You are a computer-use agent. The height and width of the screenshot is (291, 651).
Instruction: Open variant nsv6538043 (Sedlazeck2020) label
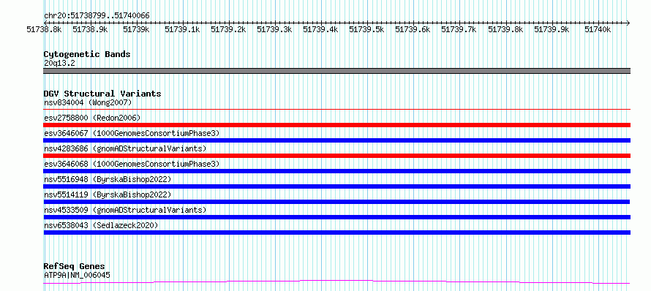click(x=101, y=225)
